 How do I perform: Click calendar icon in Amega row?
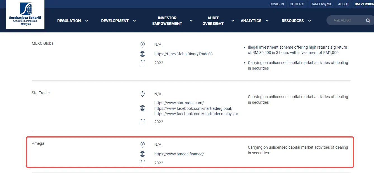pos(143,163)
